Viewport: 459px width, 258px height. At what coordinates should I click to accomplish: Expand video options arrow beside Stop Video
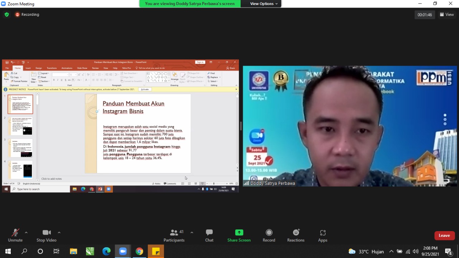coord(59,233)
